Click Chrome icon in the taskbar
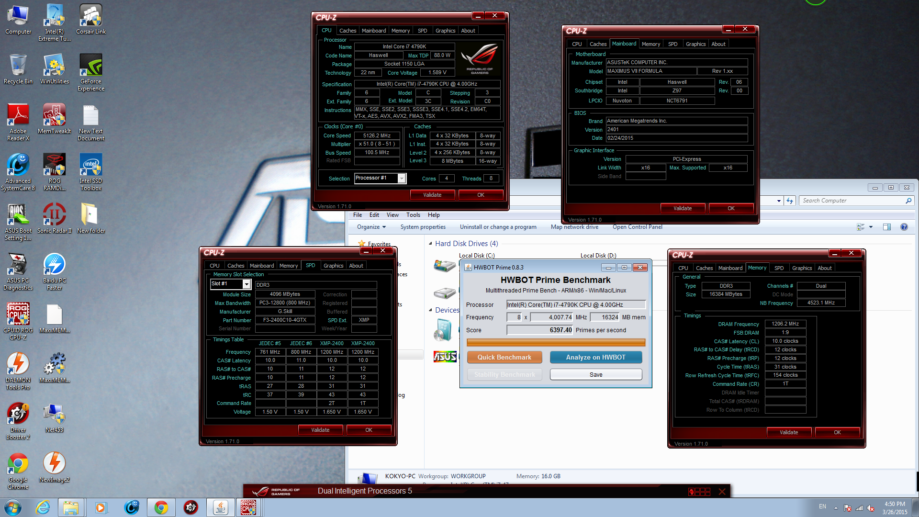Screen dimensions: 919x517 [x=161, y=507]
